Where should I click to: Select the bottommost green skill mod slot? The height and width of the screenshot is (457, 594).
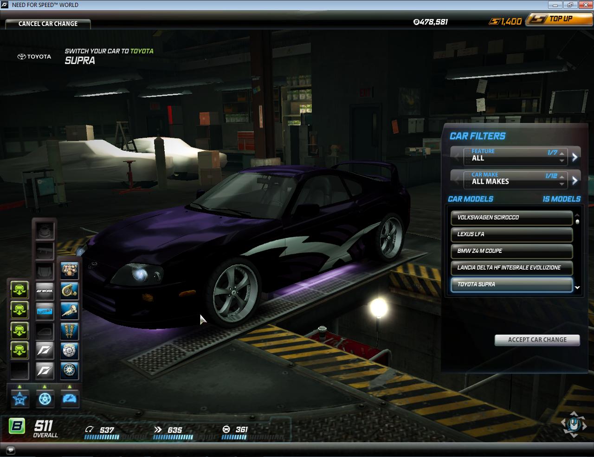click(19, 351)
